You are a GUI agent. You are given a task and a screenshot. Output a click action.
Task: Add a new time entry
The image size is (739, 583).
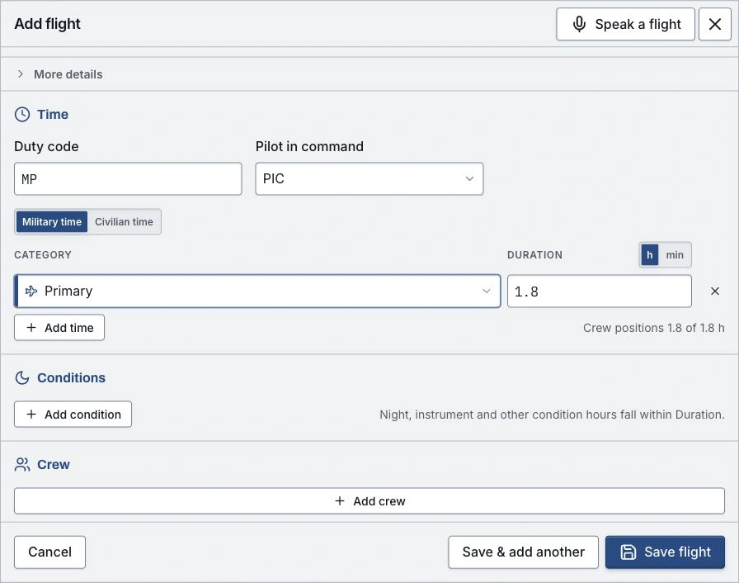[59, 327]
